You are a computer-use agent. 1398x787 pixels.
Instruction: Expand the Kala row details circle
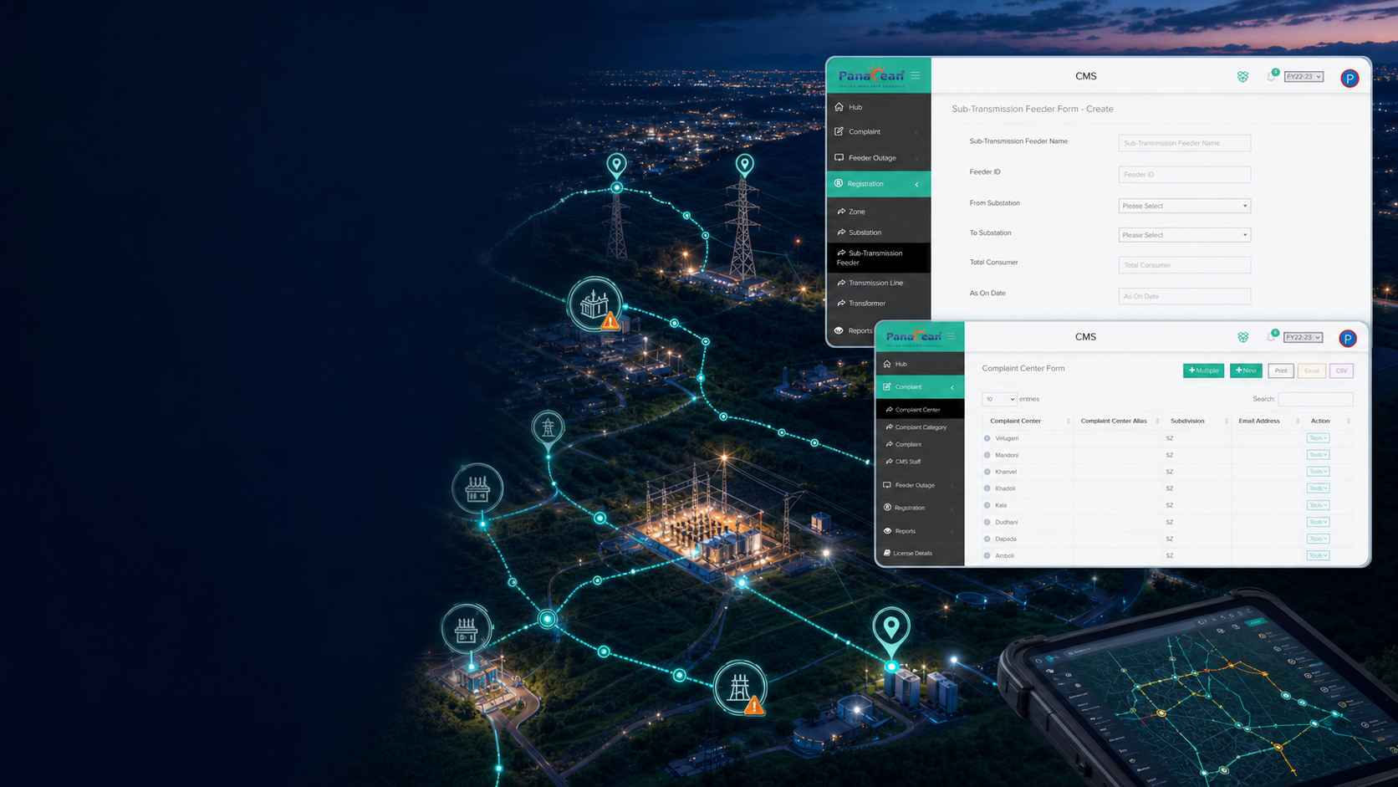pos(987,505)
